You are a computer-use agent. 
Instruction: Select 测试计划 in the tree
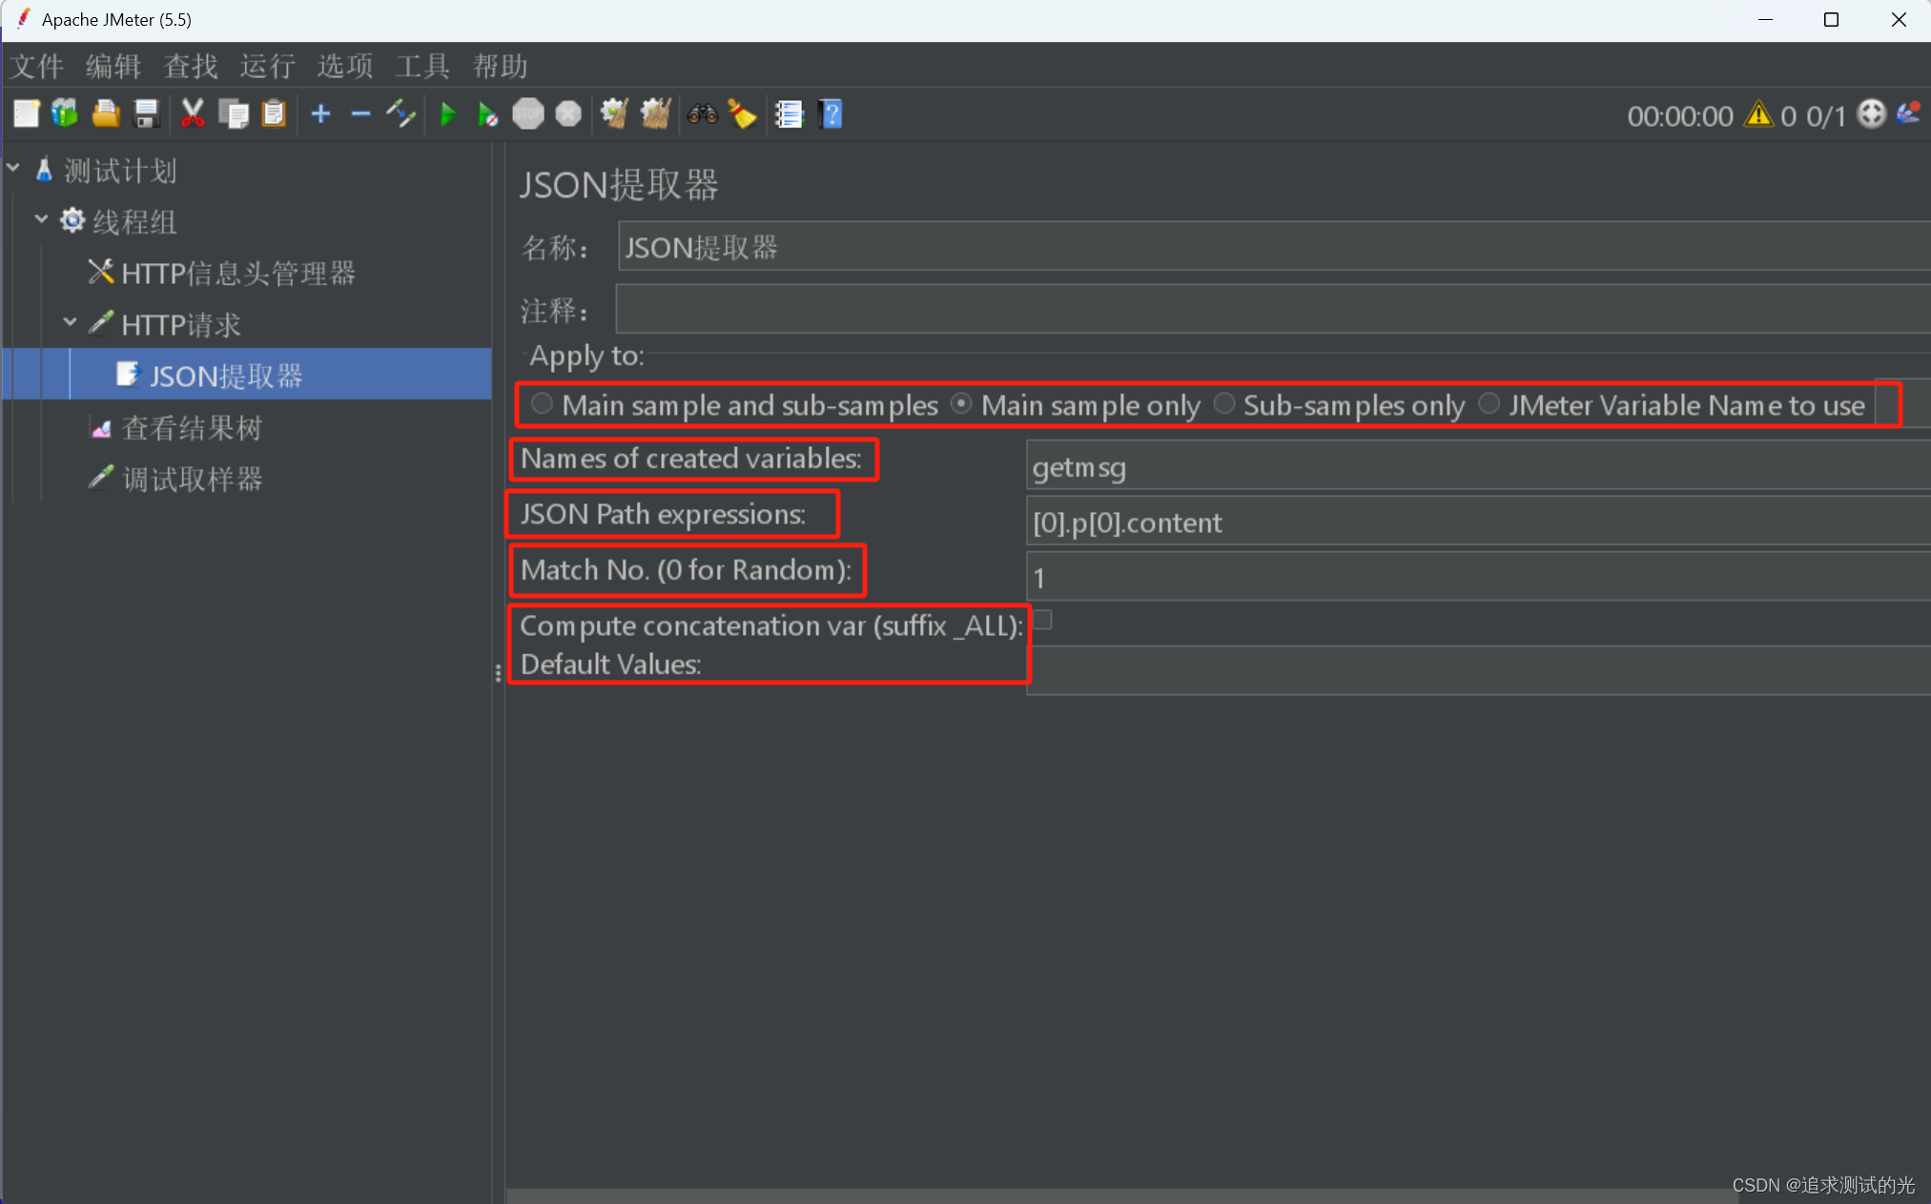(120, 171)
